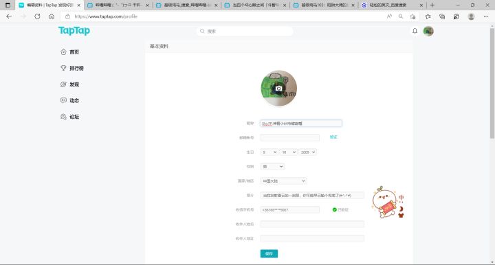Screen dimensions: 495x265
Task: Refresh the current page
Action: 37,16
